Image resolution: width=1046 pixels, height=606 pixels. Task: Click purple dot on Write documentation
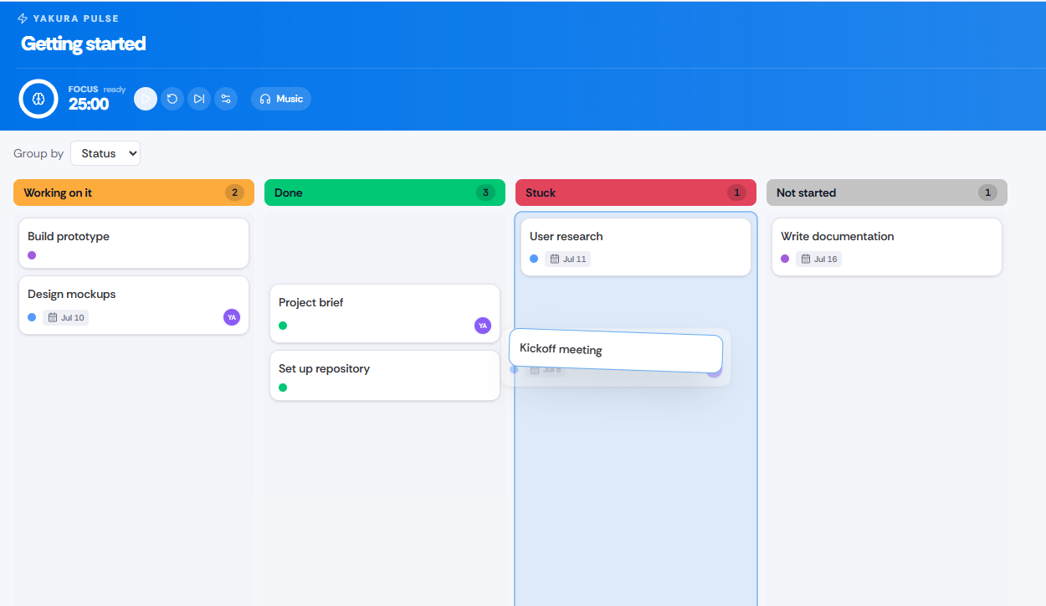tap(785, 259)
